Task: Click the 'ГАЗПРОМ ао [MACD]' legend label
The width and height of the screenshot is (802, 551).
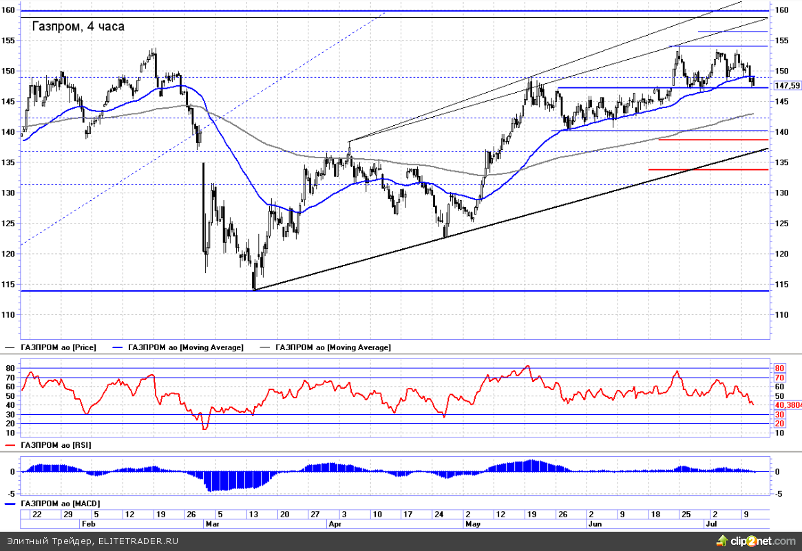Action: [x=60, y=504]
